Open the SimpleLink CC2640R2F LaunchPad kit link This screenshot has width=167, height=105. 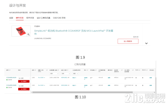pyautogui.click(x=73, y=32)
